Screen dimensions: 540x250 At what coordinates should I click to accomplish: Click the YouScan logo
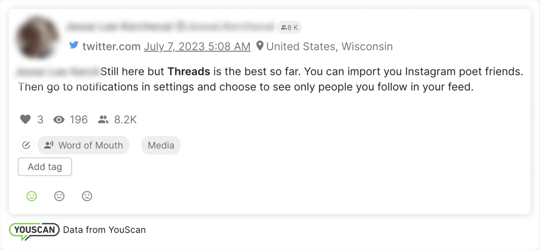click(35, 230)
